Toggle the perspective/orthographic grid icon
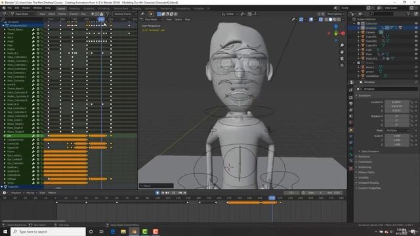 pyautogui.click(x=342, y=66)
